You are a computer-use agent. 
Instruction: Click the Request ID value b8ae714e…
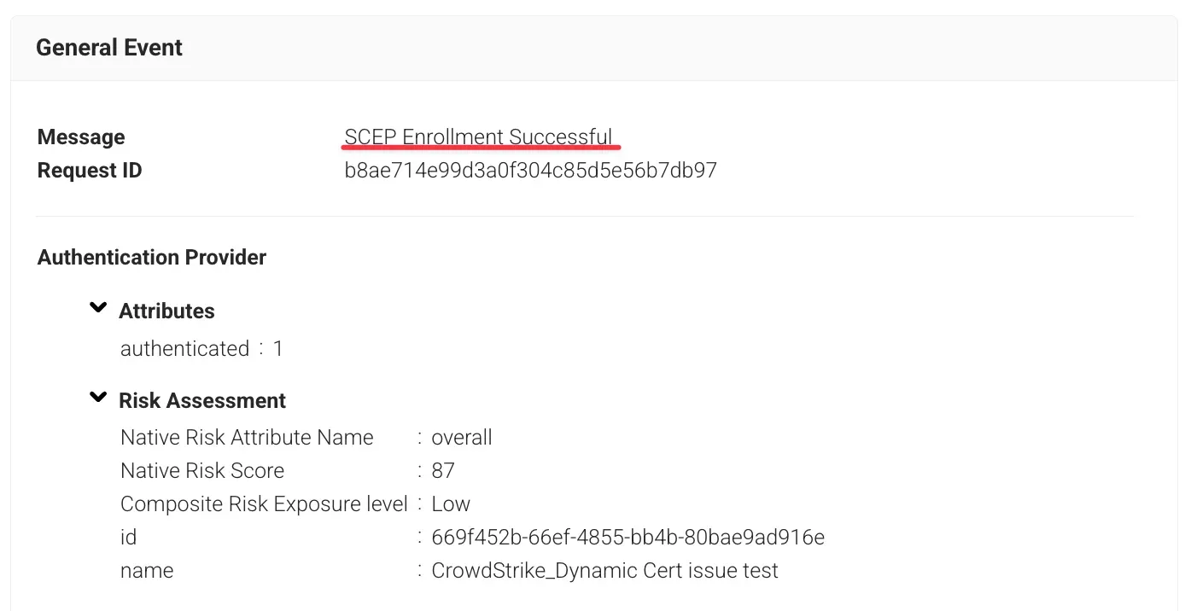(530, 171)
